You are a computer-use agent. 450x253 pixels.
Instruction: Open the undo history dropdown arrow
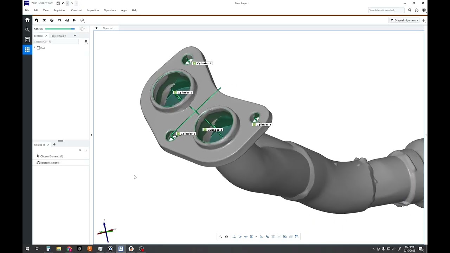pos(67,3)
